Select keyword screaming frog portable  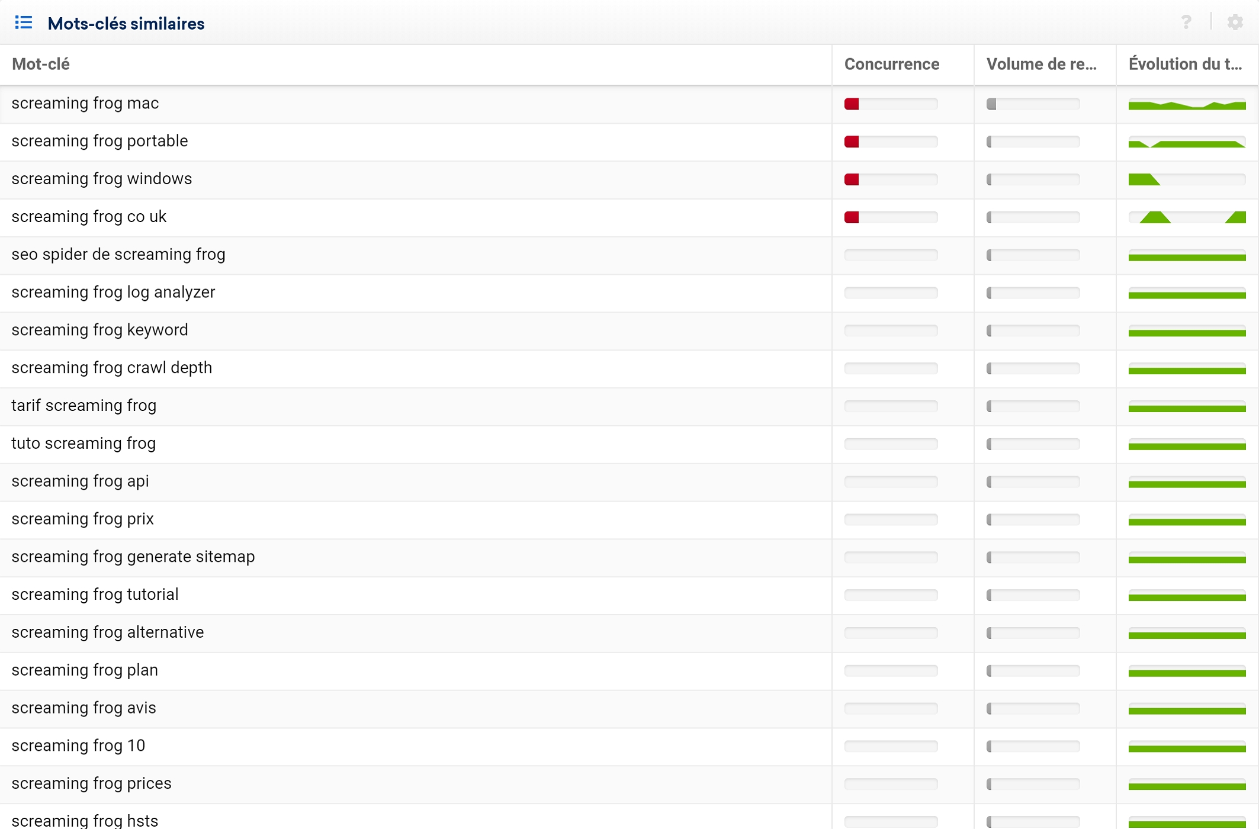[x=99, y=141]
